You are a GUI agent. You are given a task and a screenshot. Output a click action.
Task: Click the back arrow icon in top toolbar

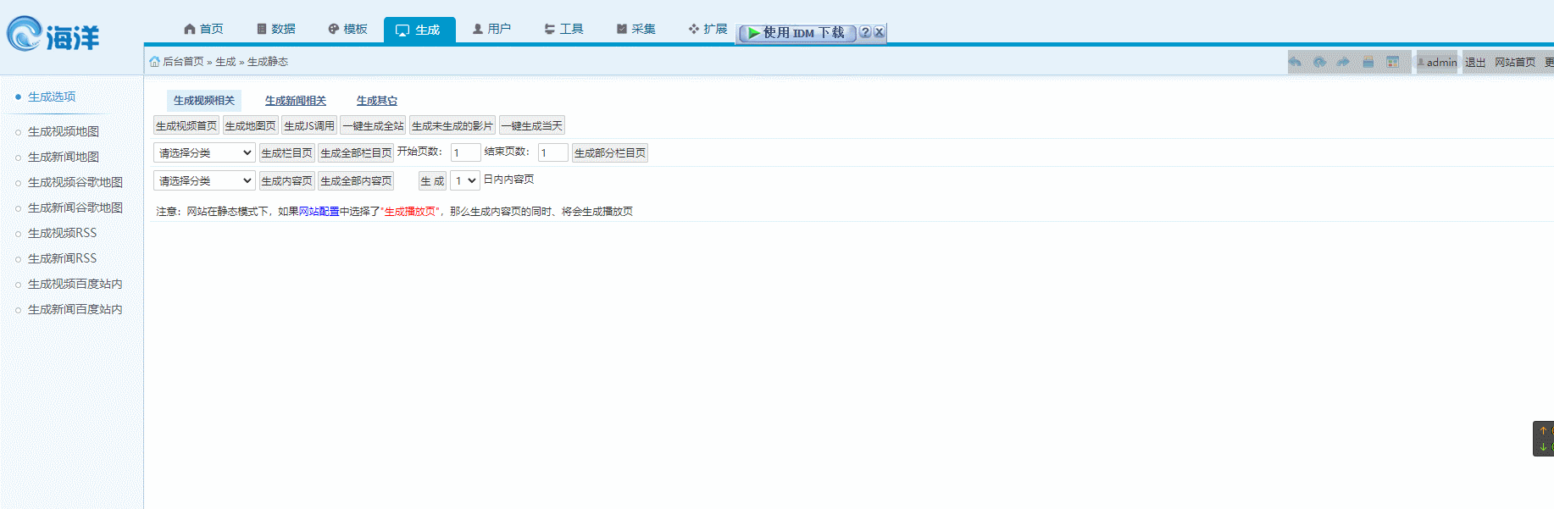[1295, 62]
